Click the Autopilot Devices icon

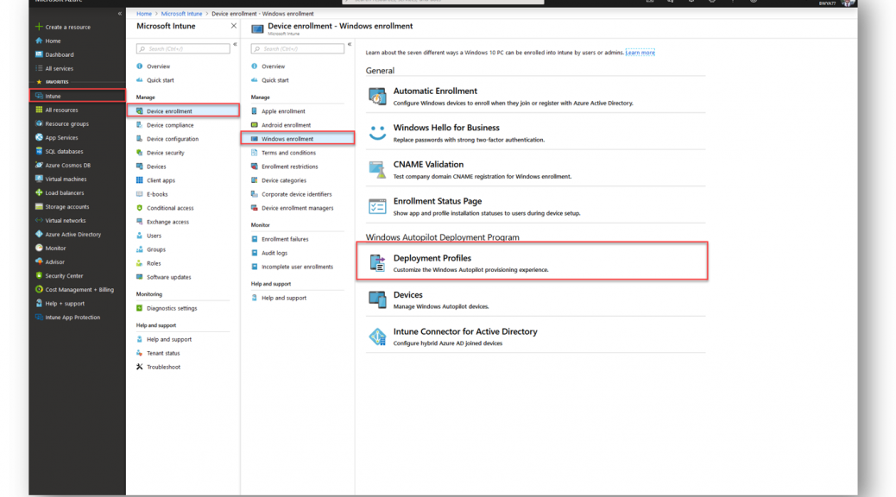tap(377, 299)
